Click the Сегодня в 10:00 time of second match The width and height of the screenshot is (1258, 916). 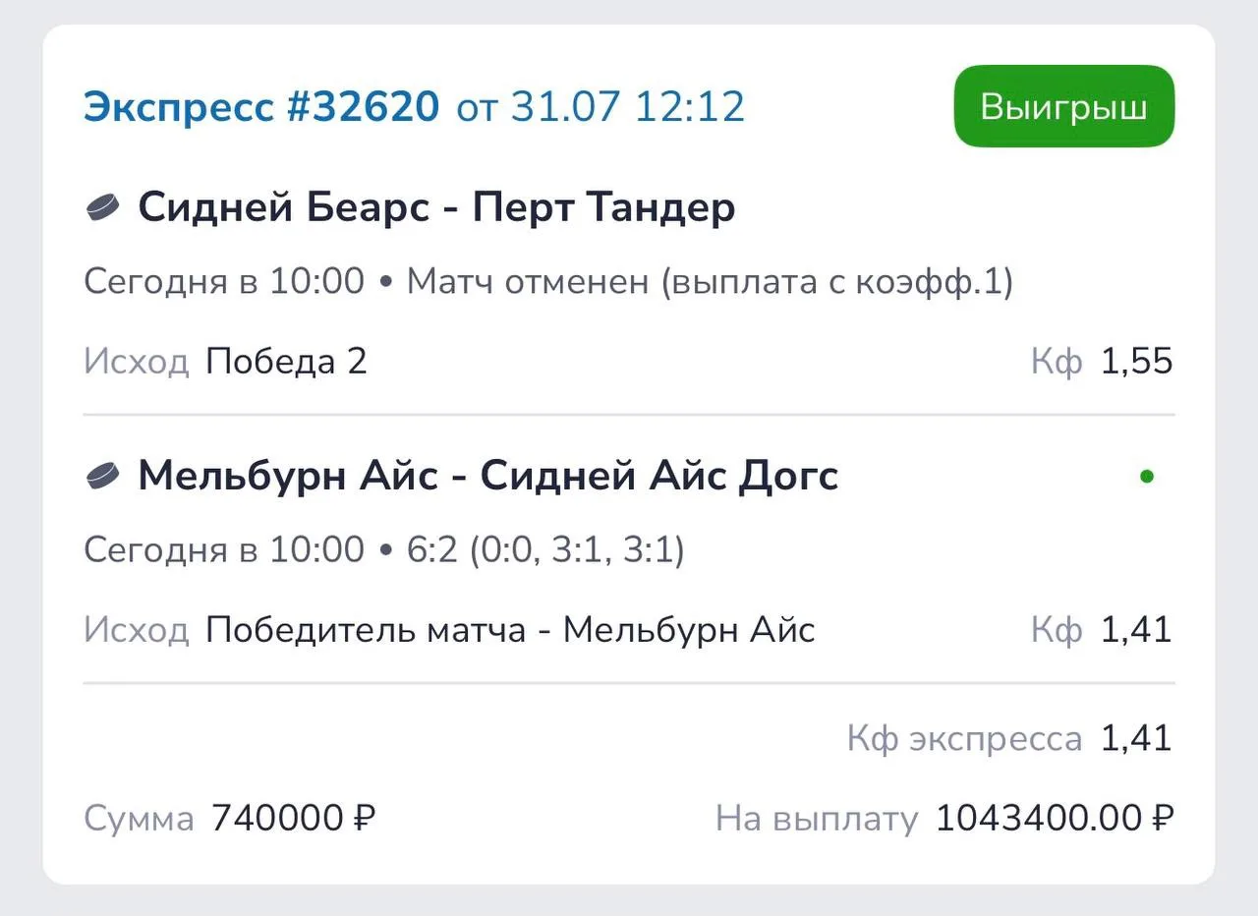click(x=224, y=550)
